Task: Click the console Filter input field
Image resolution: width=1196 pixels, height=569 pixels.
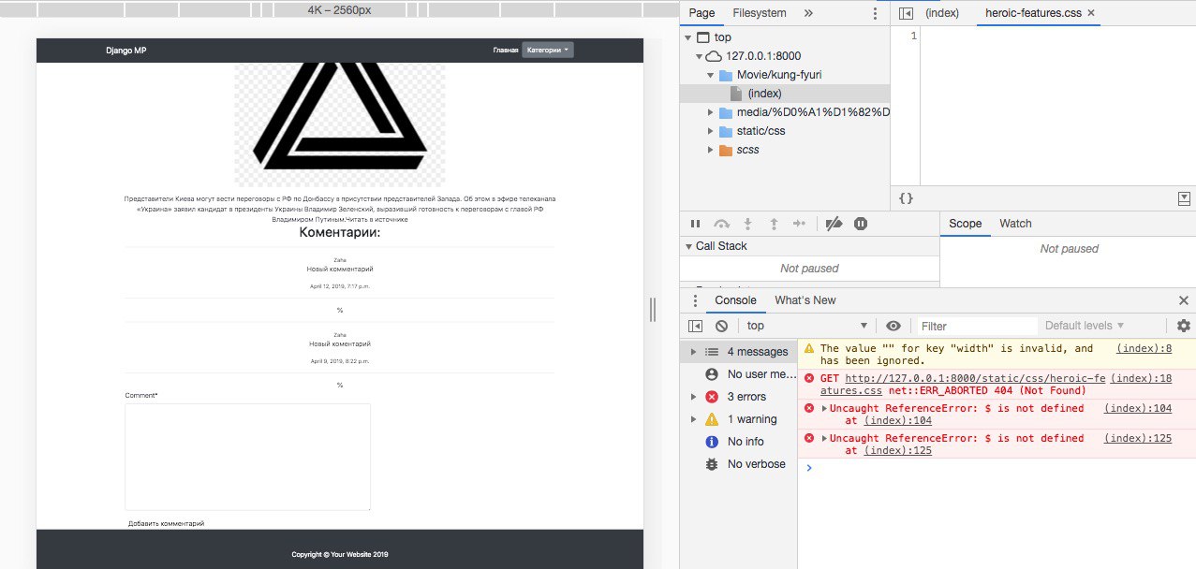Action: (977, 326)
